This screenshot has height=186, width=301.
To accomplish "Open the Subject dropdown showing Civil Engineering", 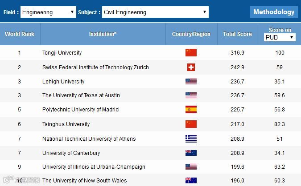I will tap(155, 12).
